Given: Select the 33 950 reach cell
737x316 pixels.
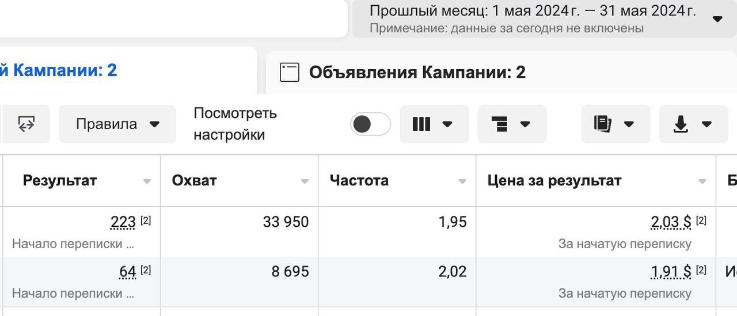Looking at the screenshot, I should (x=240, y=232).
